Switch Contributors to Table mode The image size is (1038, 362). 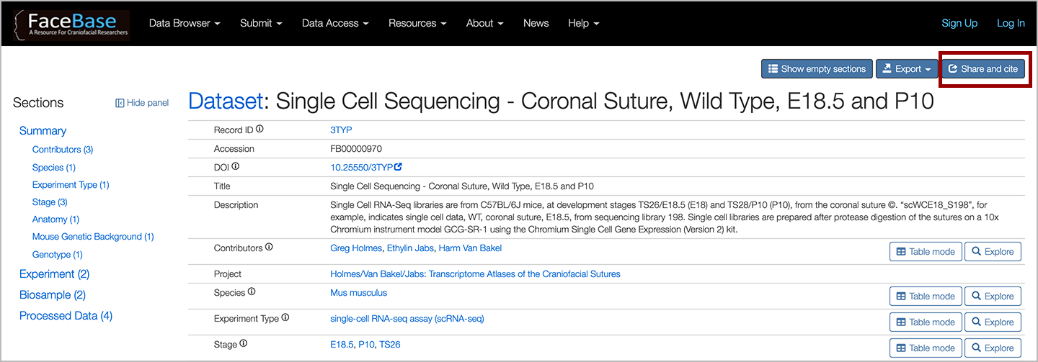pos(925,251)
